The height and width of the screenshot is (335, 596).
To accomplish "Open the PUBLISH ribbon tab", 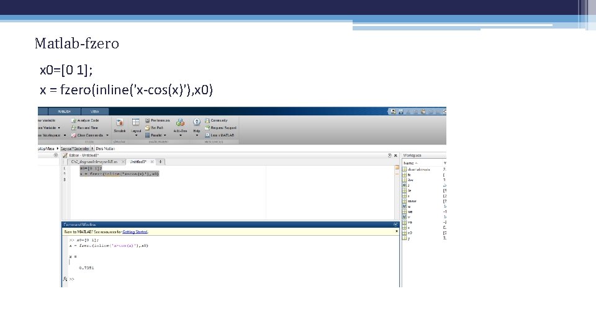I will tap(64, 112).
